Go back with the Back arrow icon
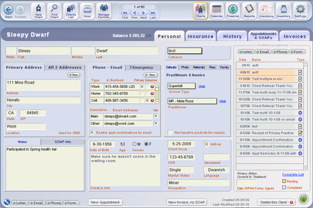 point(8,10)
